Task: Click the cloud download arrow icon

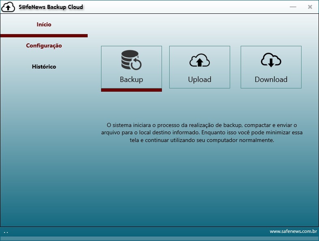Action: click(271, 60)
